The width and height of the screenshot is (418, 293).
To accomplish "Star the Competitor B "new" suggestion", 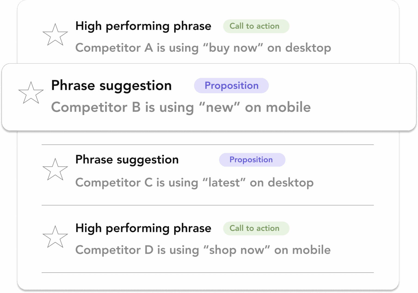I will tap(31, 93).
